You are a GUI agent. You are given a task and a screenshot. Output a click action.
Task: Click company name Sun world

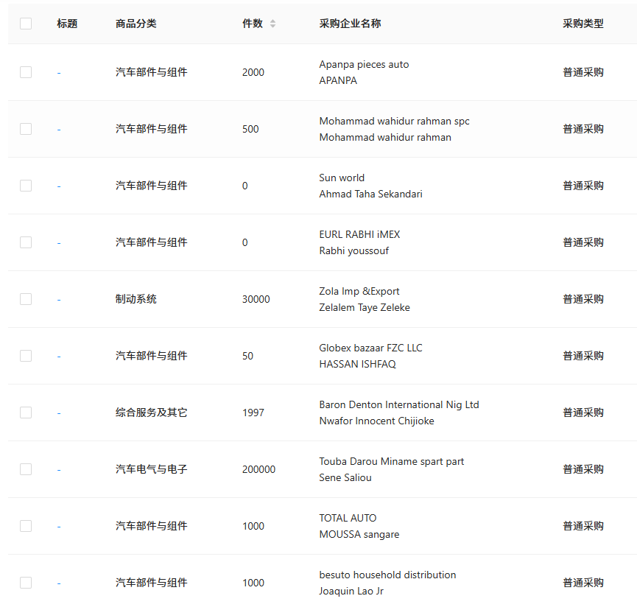coord(342,178)
